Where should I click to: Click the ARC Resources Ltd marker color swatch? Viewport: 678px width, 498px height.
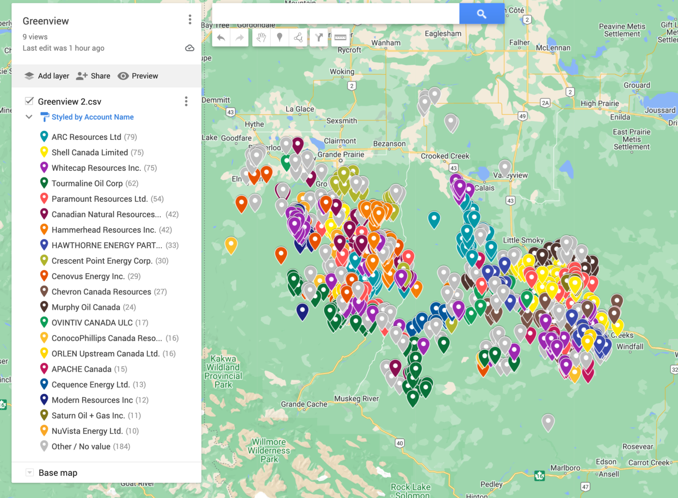click(44, 136)
